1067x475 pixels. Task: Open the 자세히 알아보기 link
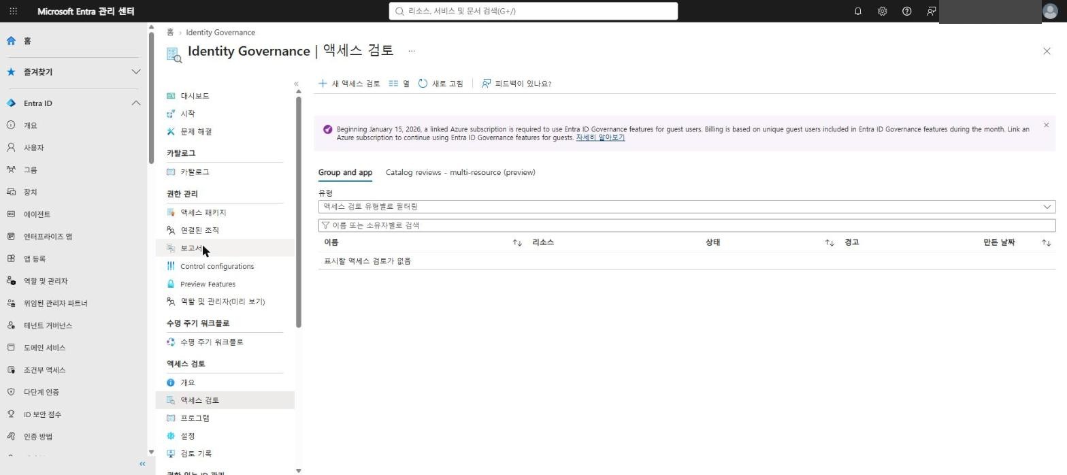tap(600, 137)
